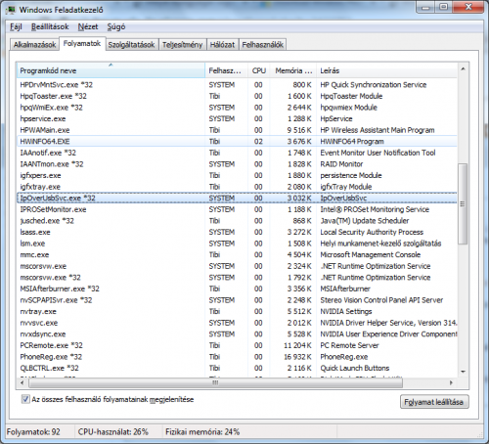Open the Nézet menu

[x=88, y=26]
